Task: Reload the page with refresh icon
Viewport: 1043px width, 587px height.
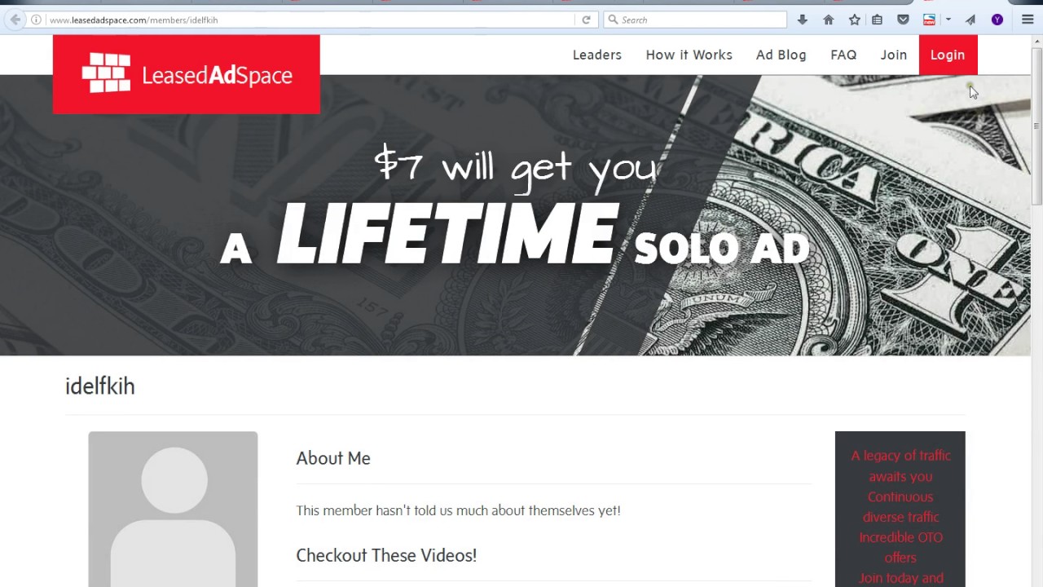Action: click(586, 20)
